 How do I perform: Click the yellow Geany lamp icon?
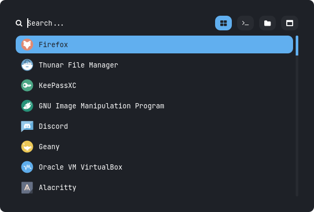tap(27, 147)
